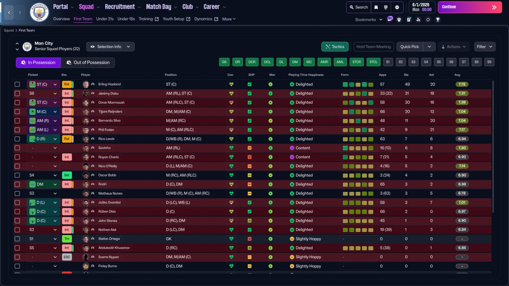
Task: Click the circular arrows bookmark icon
Action: click(x=428, y=19)
